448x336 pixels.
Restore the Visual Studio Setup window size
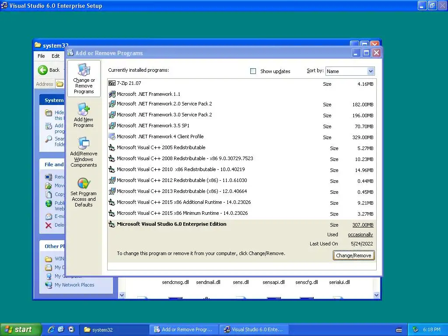click(x=432, y=5)
